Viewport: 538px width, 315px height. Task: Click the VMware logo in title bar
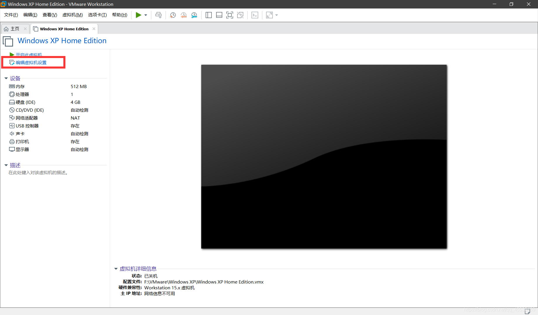pyautogui.click(x=4, y=4)
